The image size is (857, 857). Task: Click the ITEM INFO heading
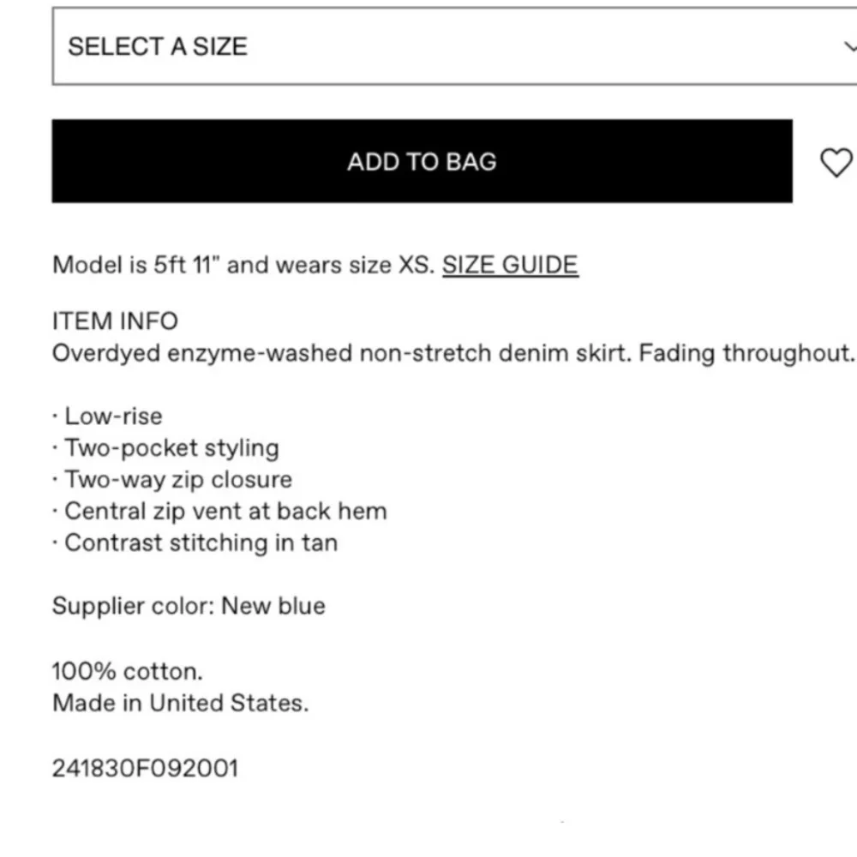115,321
